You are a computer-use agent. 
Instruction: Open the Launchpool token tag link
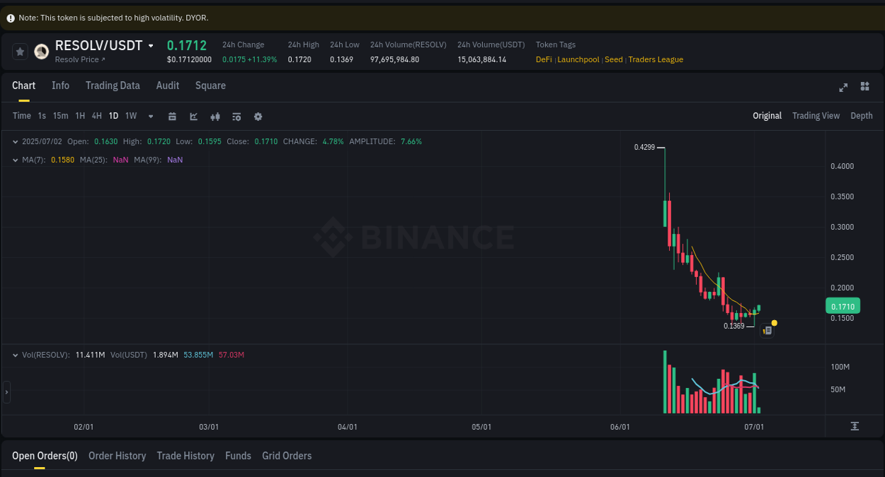[x=578, y=59]
